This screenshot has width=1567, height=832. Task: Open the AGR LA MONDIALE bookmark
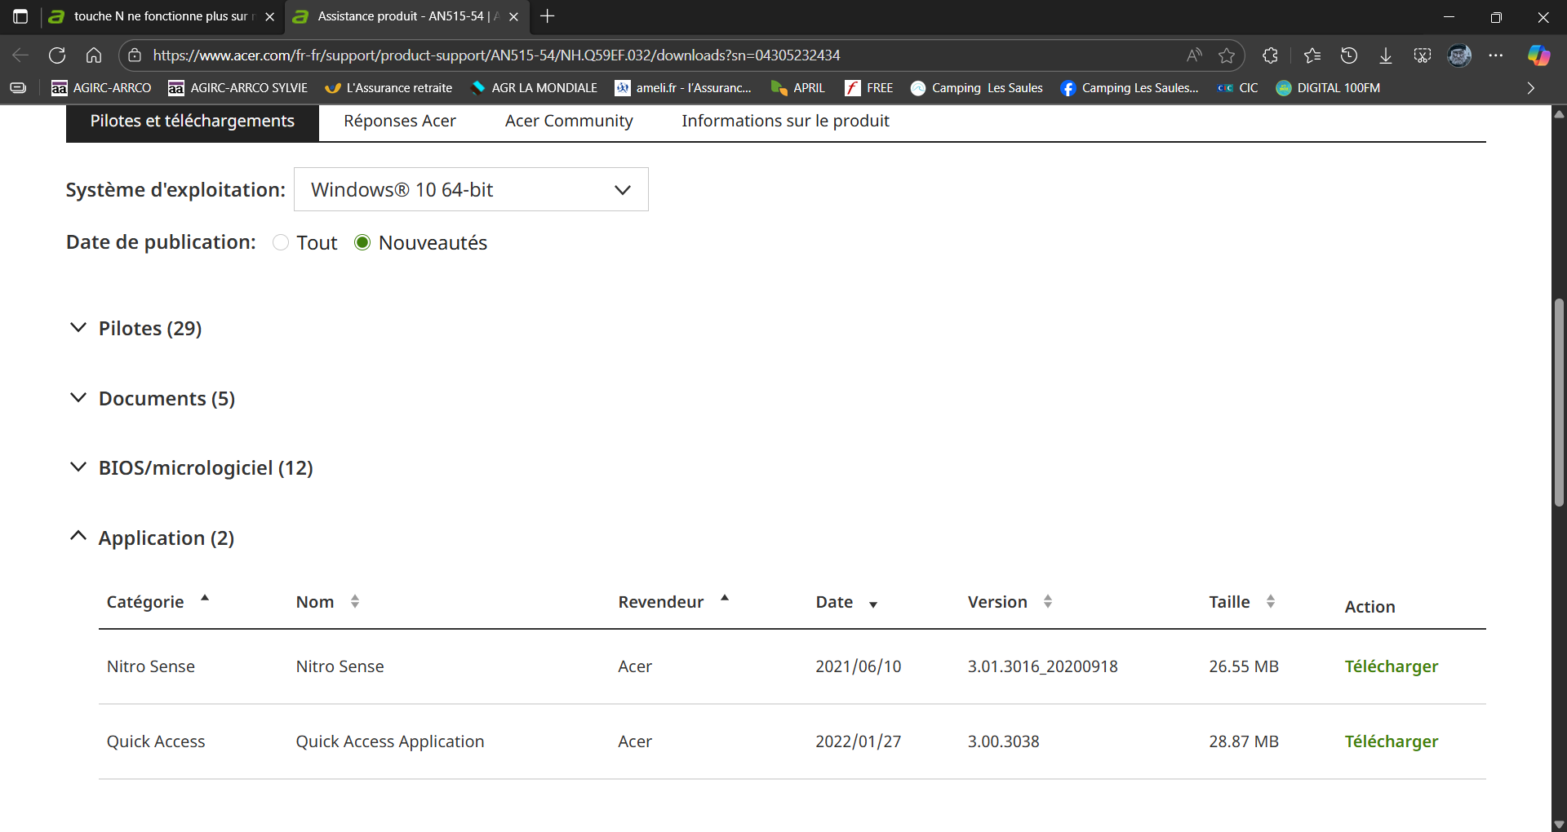tap(534, 88)
